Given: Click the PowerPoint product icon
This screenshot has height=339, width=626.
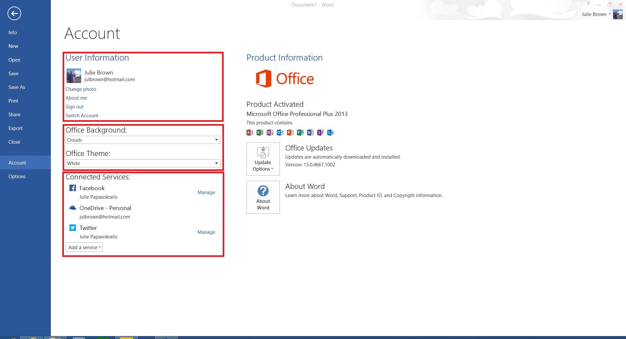Looking at the screenshot, I should (x=290, y=133).
